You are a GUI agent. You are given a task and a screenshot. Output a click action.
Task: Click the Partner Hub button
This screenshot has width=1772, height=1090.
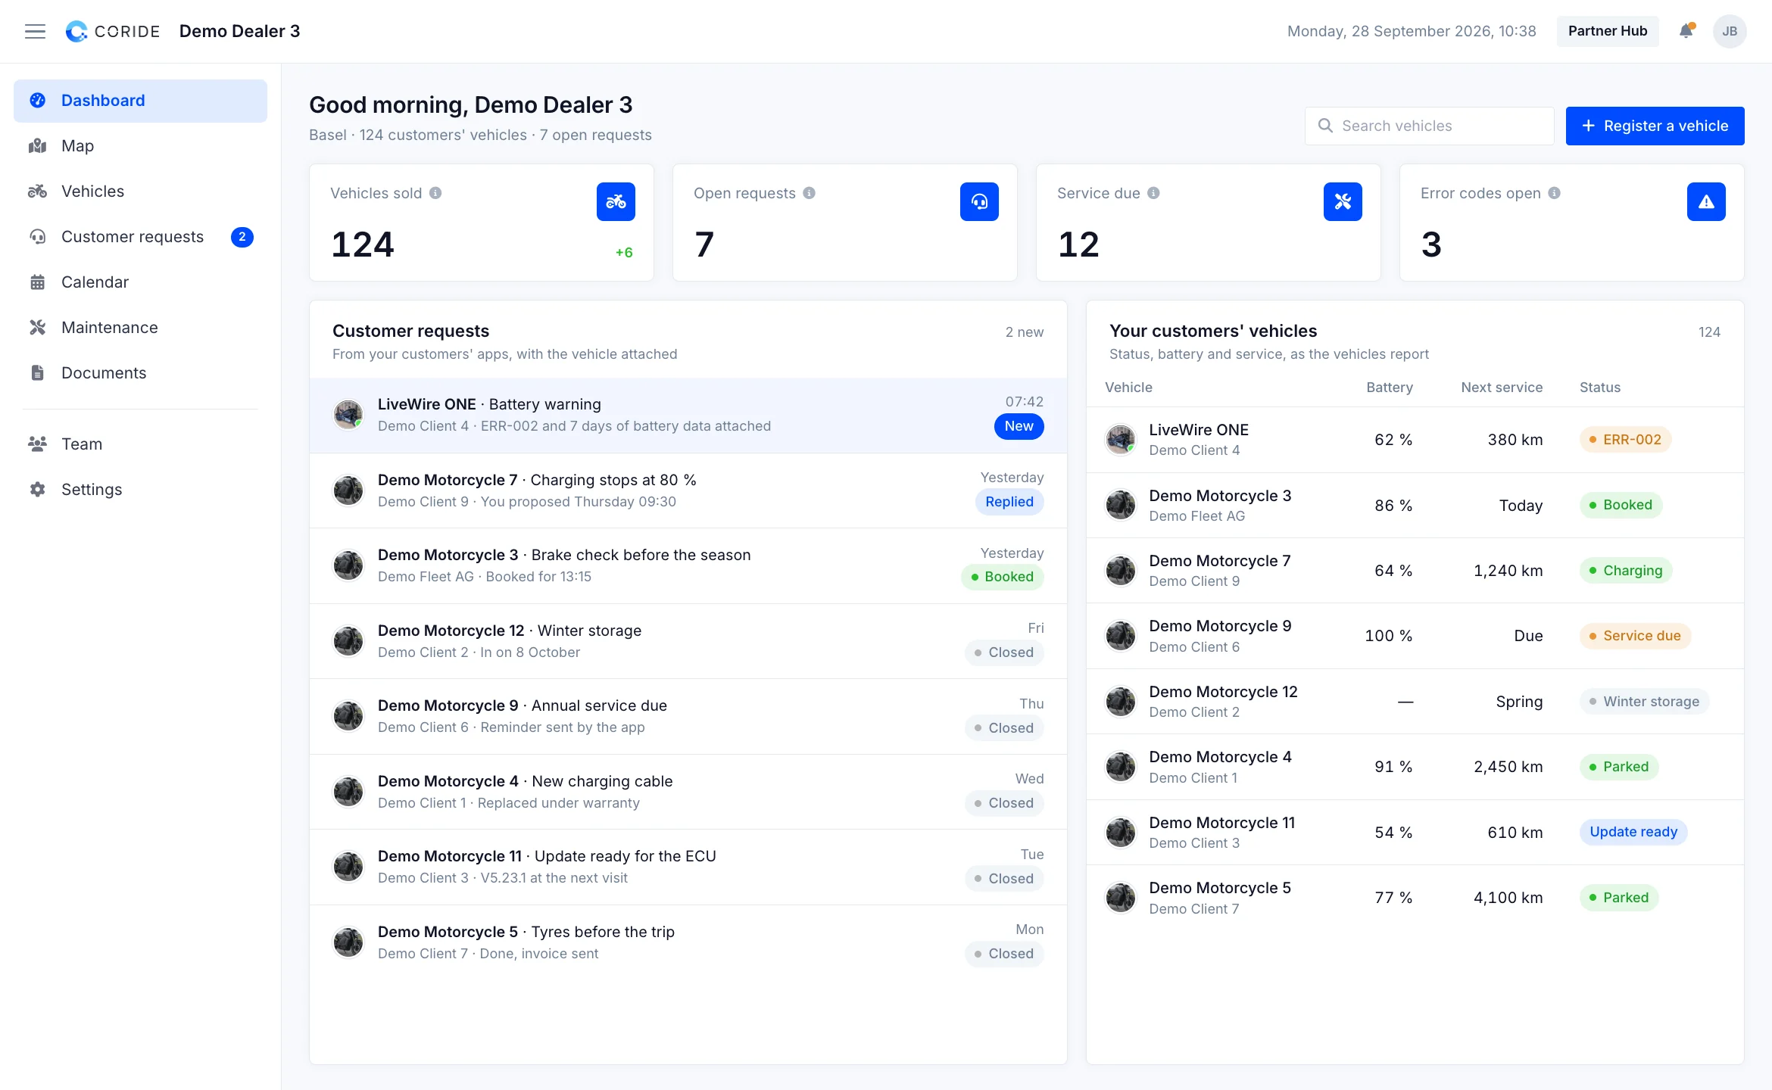[x=1607, y=31]
